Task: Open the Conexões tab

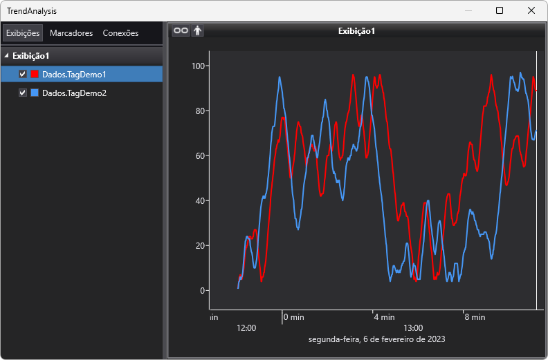Action: pos(120,33)
